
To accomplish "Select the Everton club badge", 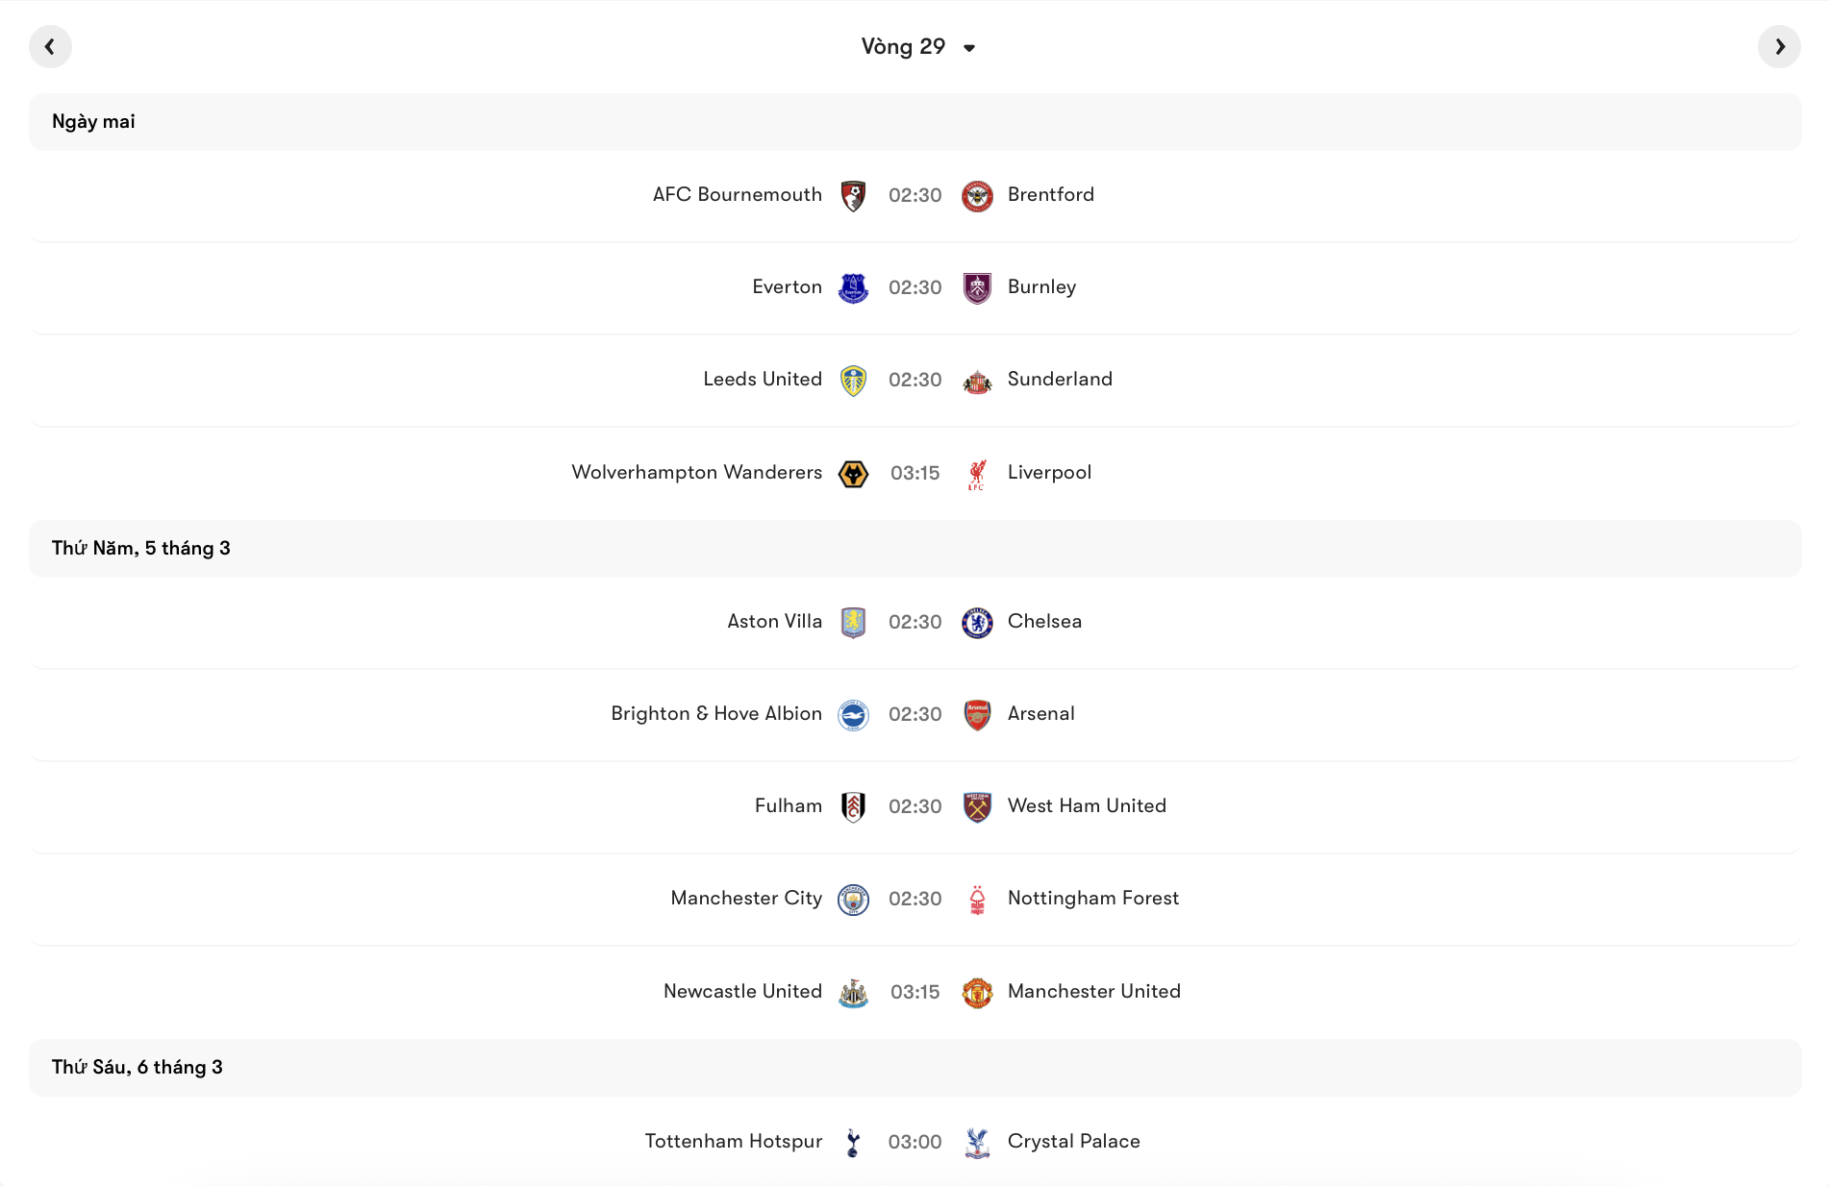I will pyautogui.click(x=853, y=287).
